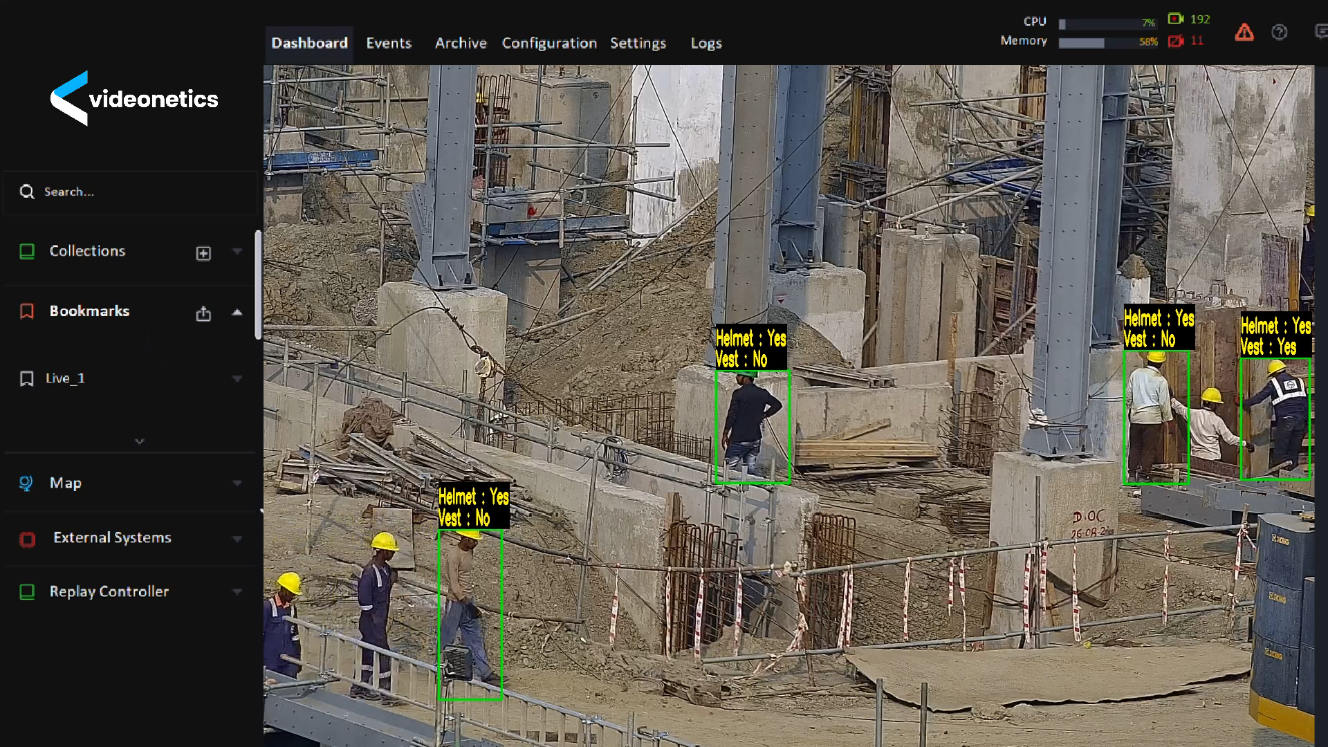
Task: Select the Bookmarks ribbon icon
Action: (26, 311)
